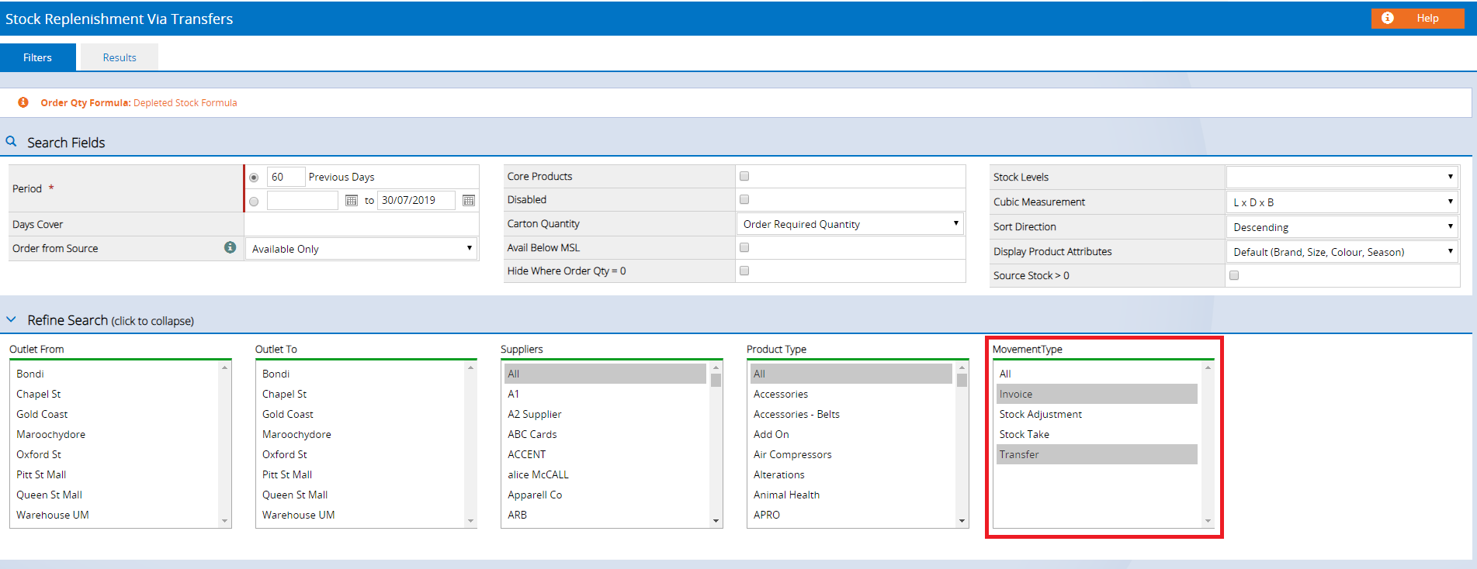Click the Order from Source info icon
Image resolution: width=1477 pixels, height=569 pixels.
pos(230,247)
